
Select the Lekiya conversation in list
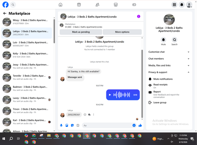point(26,33)
